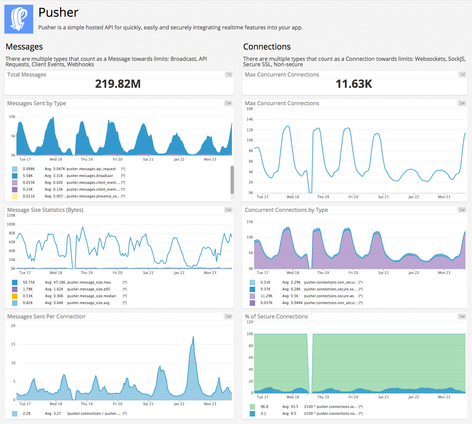
Task: Click the 96.9 secure connections legend swatch
Action: [x=252, y=407]
